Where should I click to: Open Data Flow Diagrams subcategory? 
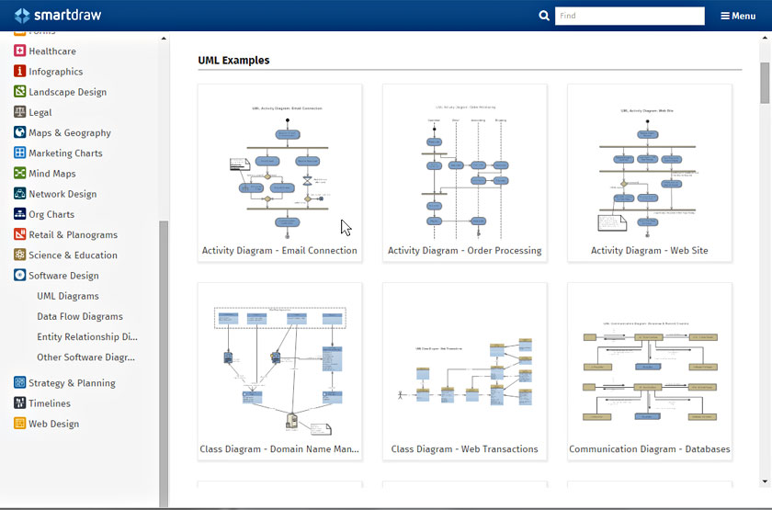79,316
